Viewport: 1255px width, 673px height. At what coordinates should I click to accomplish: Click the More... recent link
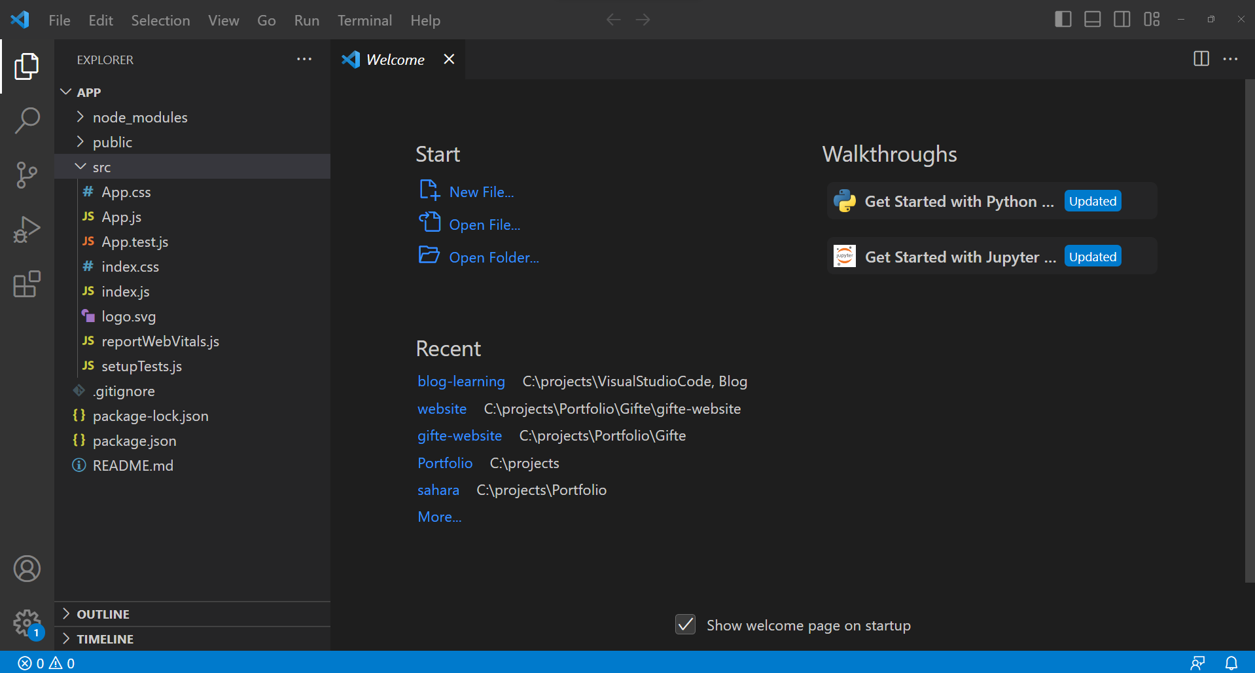(x=440, y=517)
